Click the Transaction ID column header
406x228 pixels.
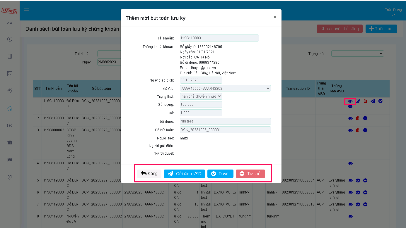pos(298,89)
